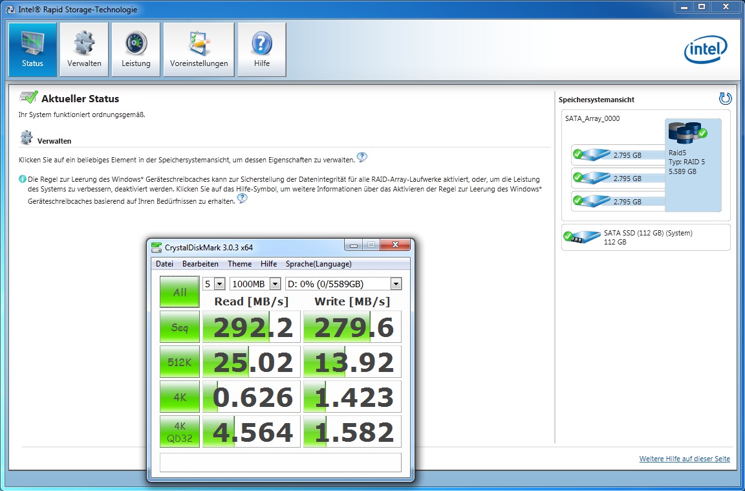
Task: Click the Intel logo
Action: (x=706, y=49)
